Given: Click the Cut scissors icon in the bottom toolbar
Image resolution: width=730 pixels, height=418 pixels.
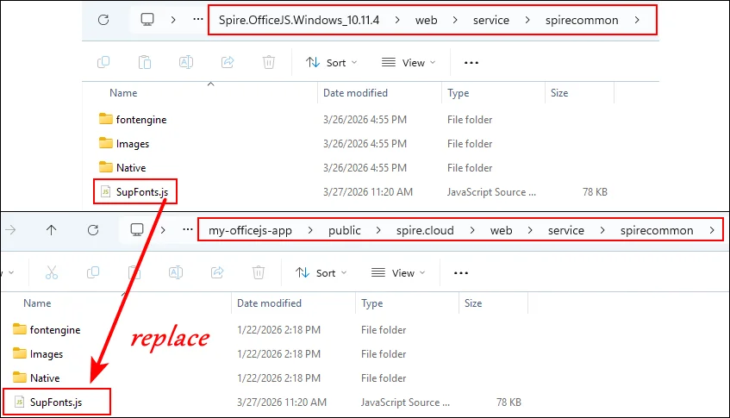Looking at the screenshot, I should (51, 272).
